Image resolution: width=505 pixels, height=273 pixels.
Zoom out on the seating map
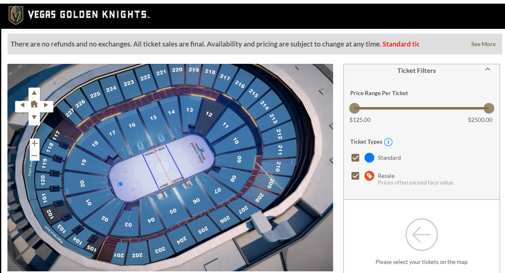click(x=34, y=156)
